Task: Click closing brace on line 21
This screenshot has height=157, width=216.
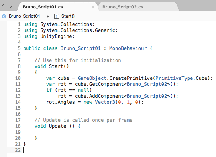Action: pyautogui.click(x=25, y=144)
